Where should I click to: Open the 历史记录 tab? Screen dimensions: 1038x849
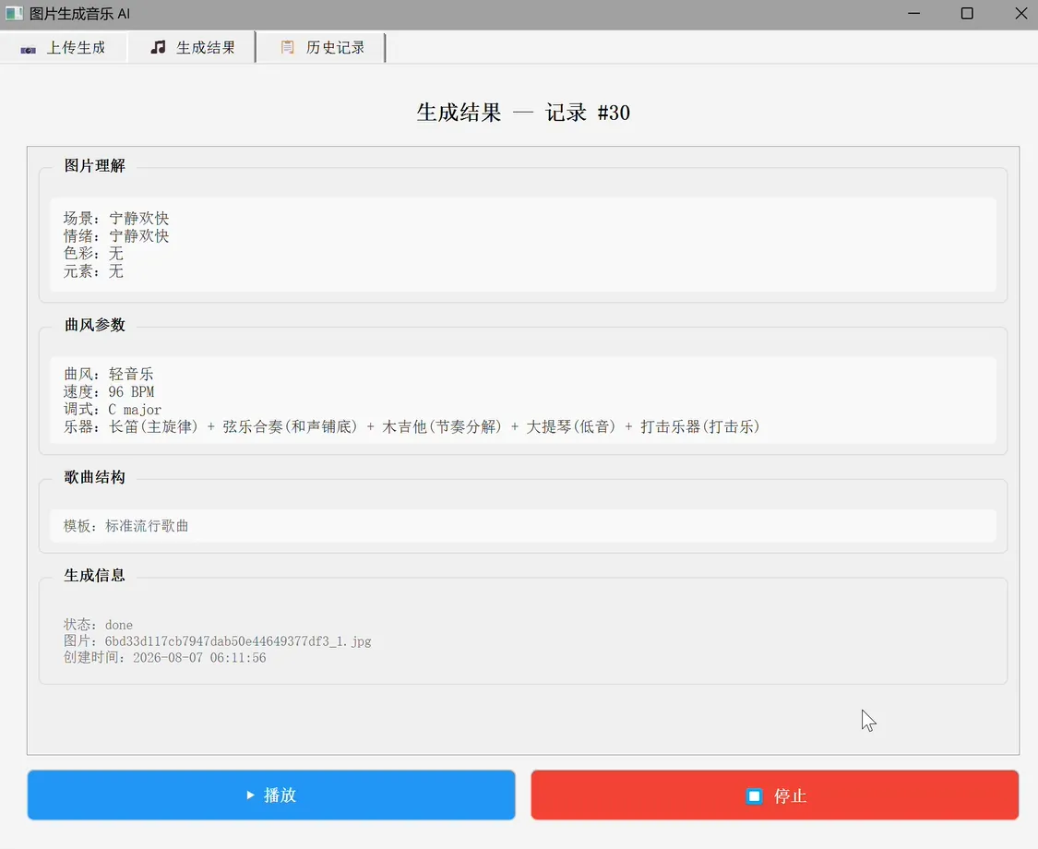[x=320, y=47]
